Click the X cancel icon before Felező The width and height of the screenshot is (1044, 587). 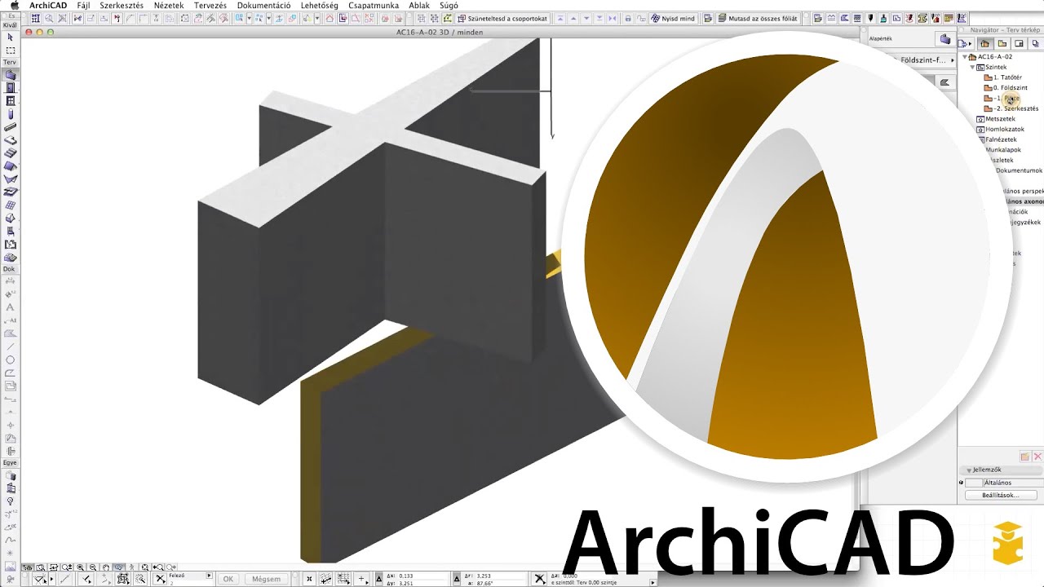pos(160,579)
